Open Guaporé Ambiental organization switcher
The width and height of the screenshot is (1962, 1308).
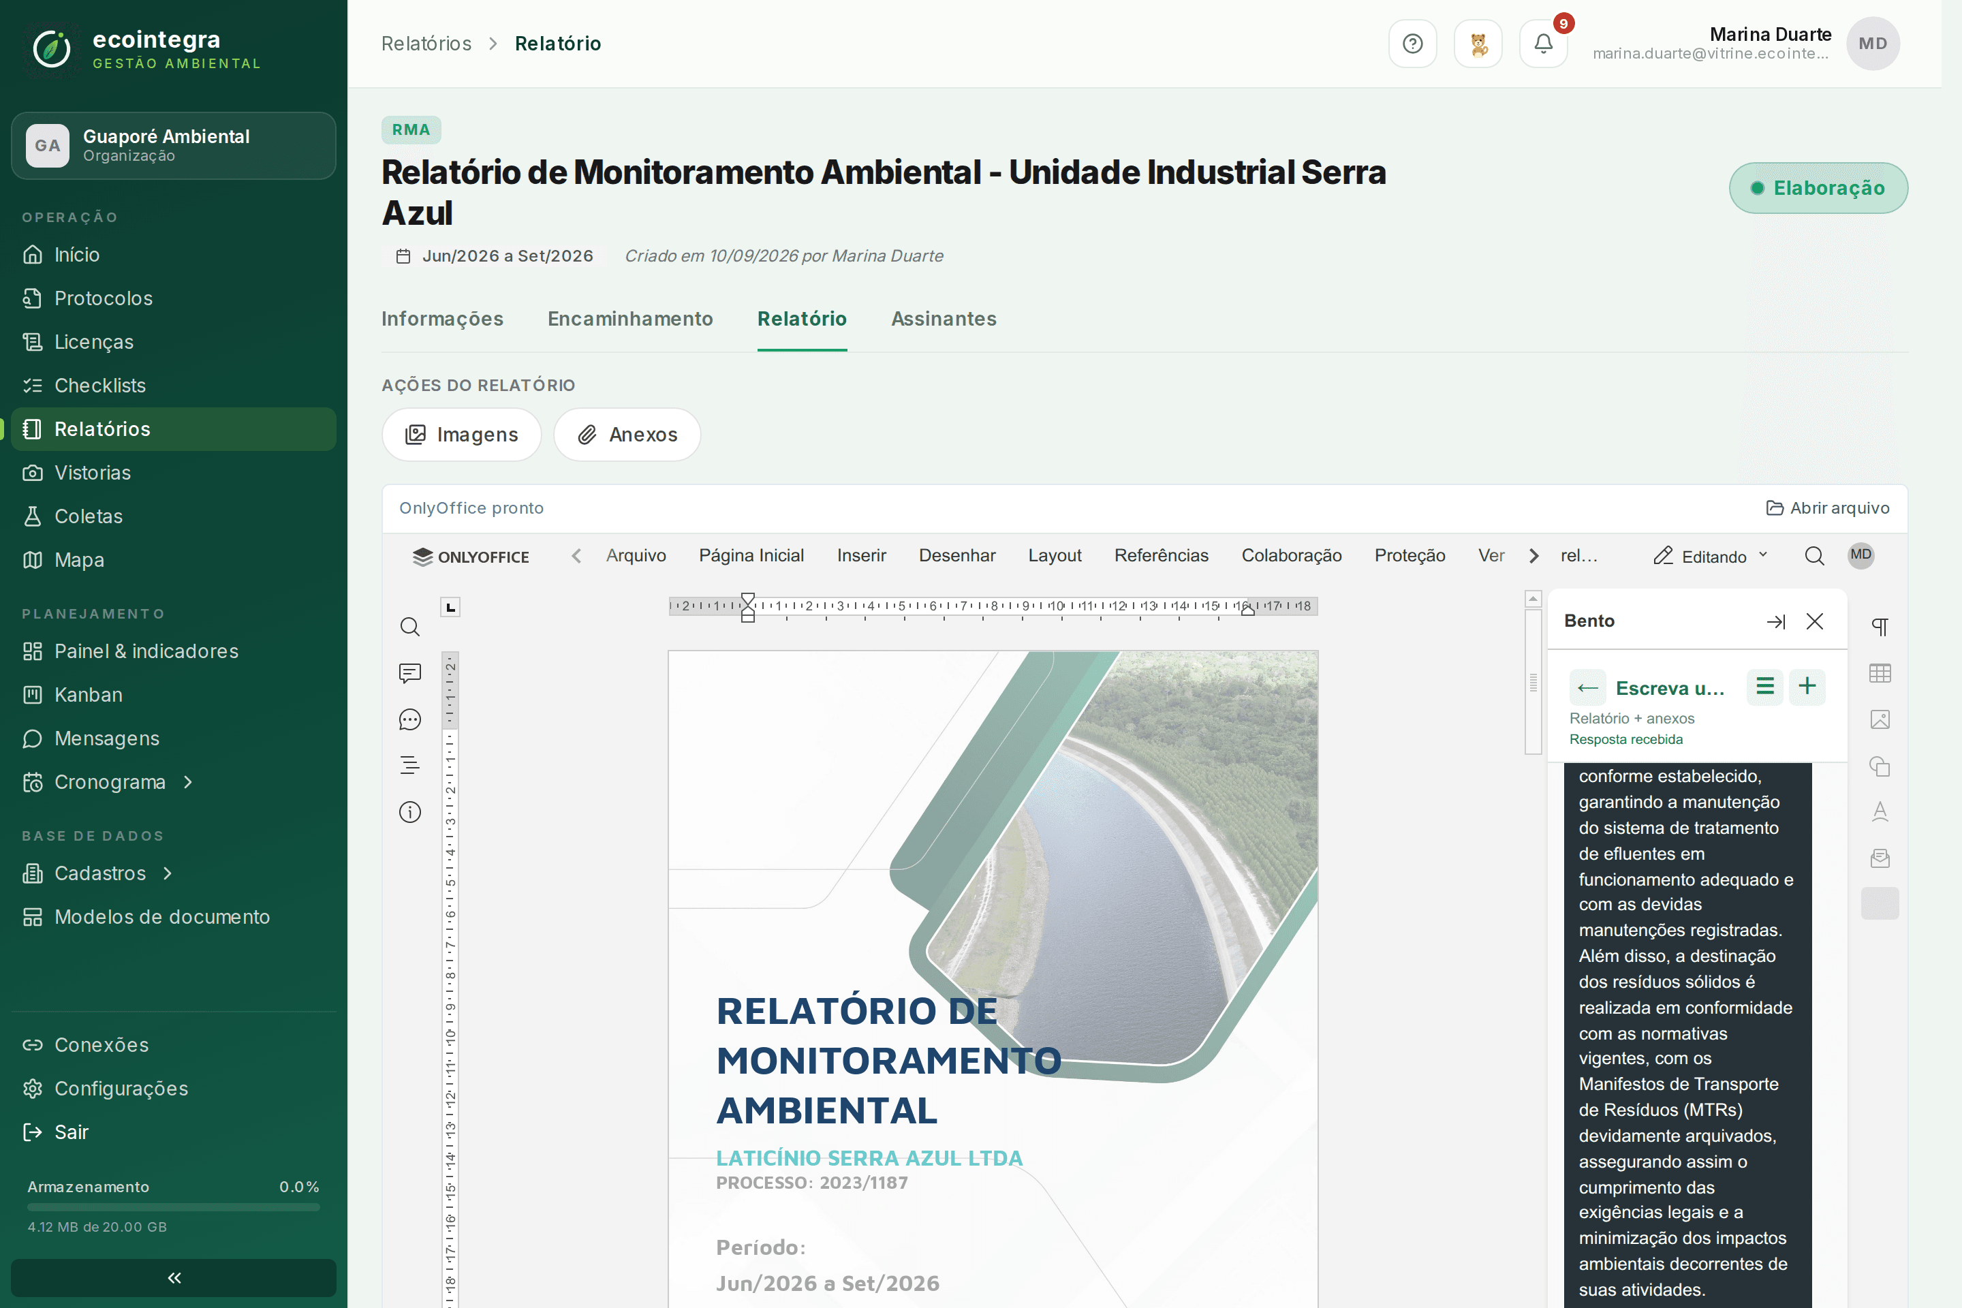pyautogui.click(x=174, y=145)
